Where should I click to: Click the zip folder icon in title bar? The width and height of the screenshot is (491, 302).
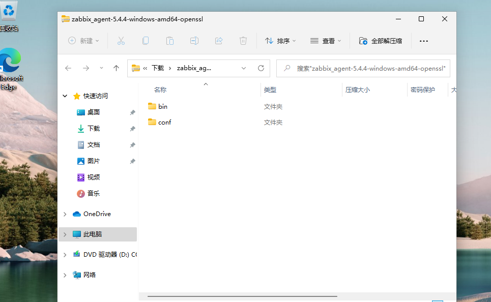tap(66, 19)
